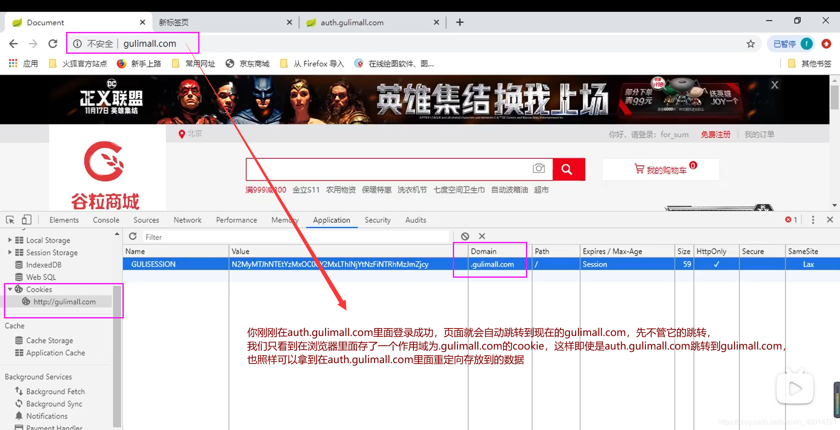This screenshot has height=430, width=840.
Task: Switch to the Sources tab
Action: [x=146, y=220]
